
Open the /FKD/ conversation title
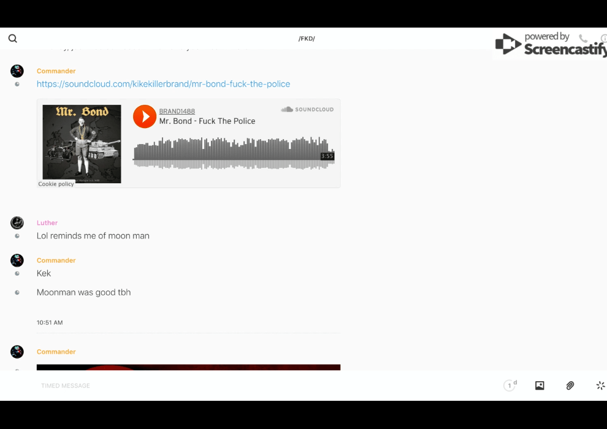(307, 39)
